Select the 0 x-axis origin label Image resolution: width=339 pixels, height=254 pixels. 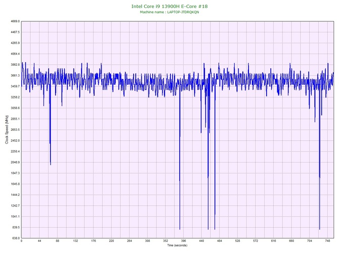21,241
